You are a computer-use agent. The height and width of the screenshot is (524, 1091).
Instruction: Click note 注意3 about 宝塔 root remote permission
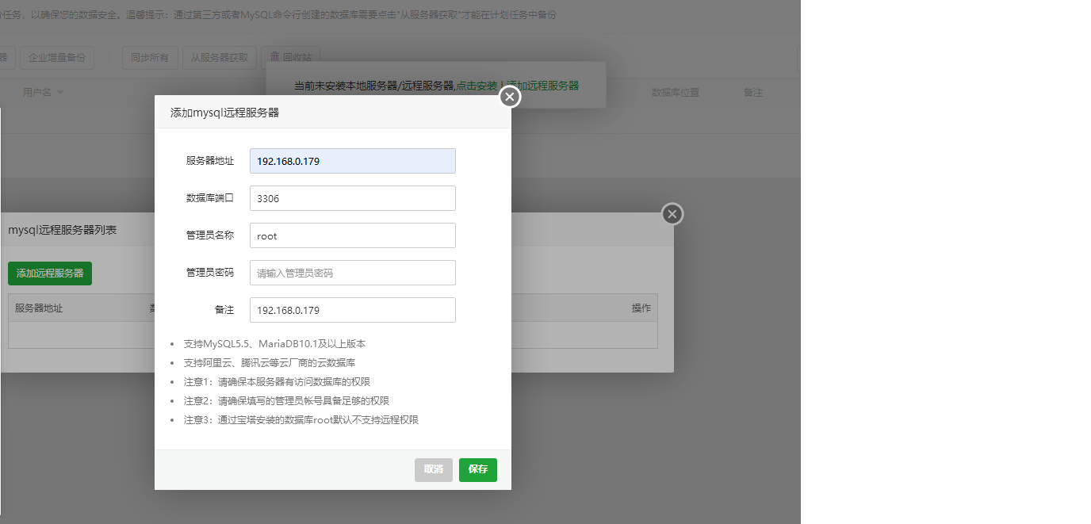pyautogui.click(x=301, y=420)
